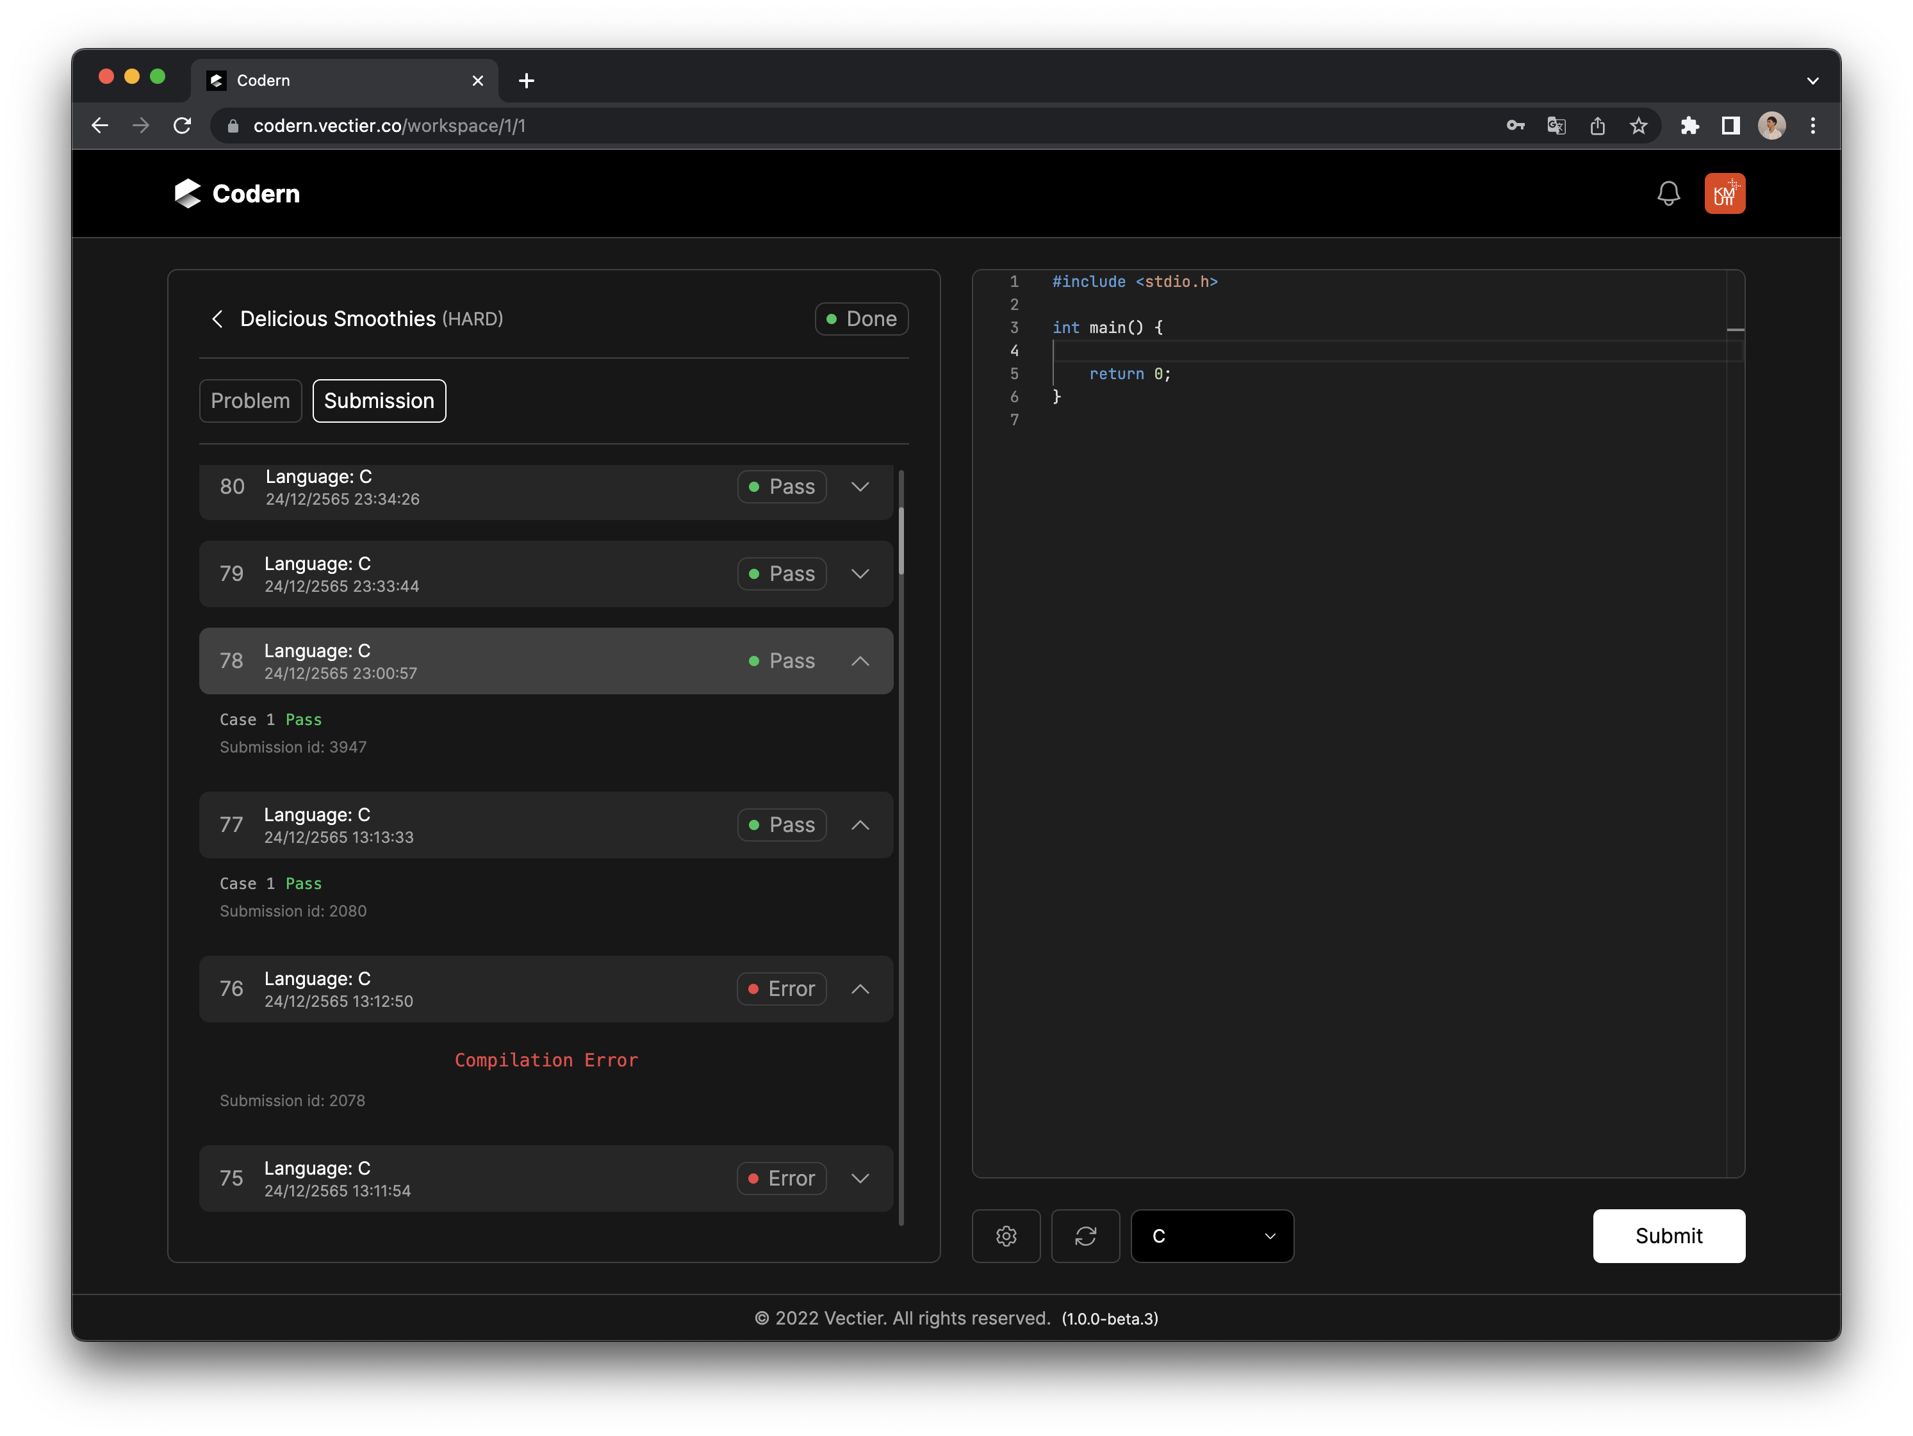This screenshot has width=1913, height=1436.
Task: Open the language selector showing C
Action: point(1211,1236)
